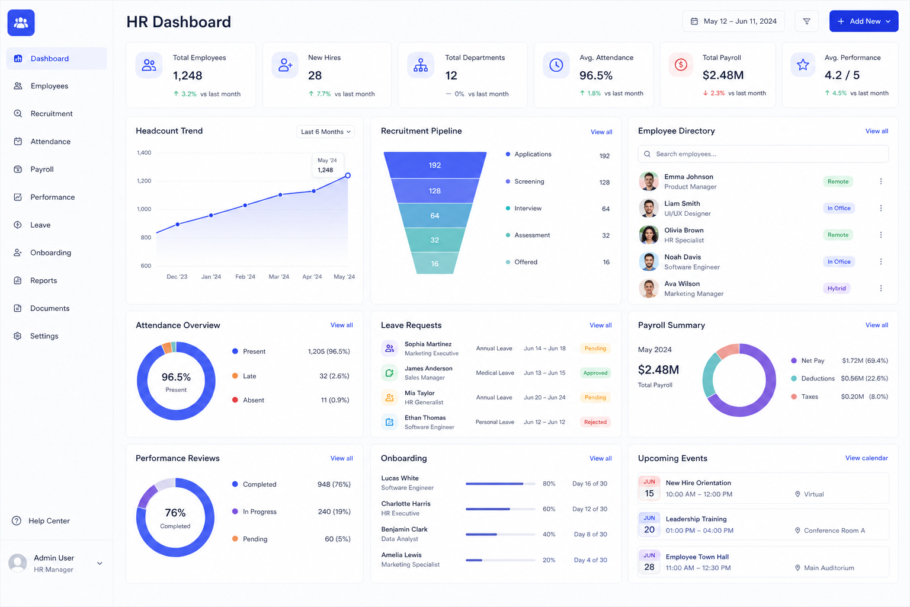Click Sophia Martinez leave request icon
The image size is (910, 607).
[389, 349]
